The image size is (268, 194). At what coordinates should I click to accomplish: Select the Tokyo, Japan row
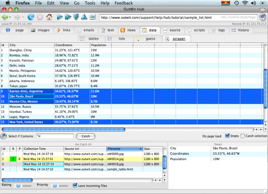[x=132, y=86]
